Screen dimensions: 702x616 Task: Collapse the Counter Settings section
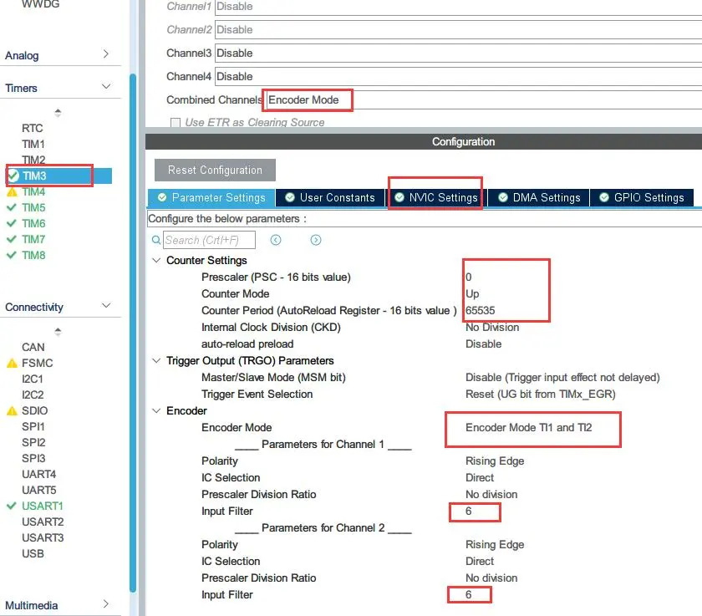[x=155, y=261]
